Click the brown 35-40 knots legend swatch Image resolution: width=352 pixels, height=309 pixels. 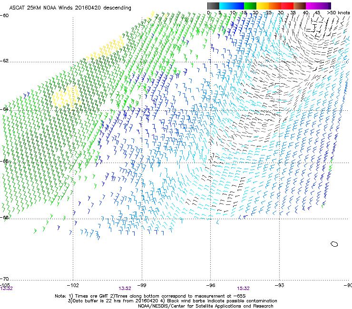tap(300, 6)
